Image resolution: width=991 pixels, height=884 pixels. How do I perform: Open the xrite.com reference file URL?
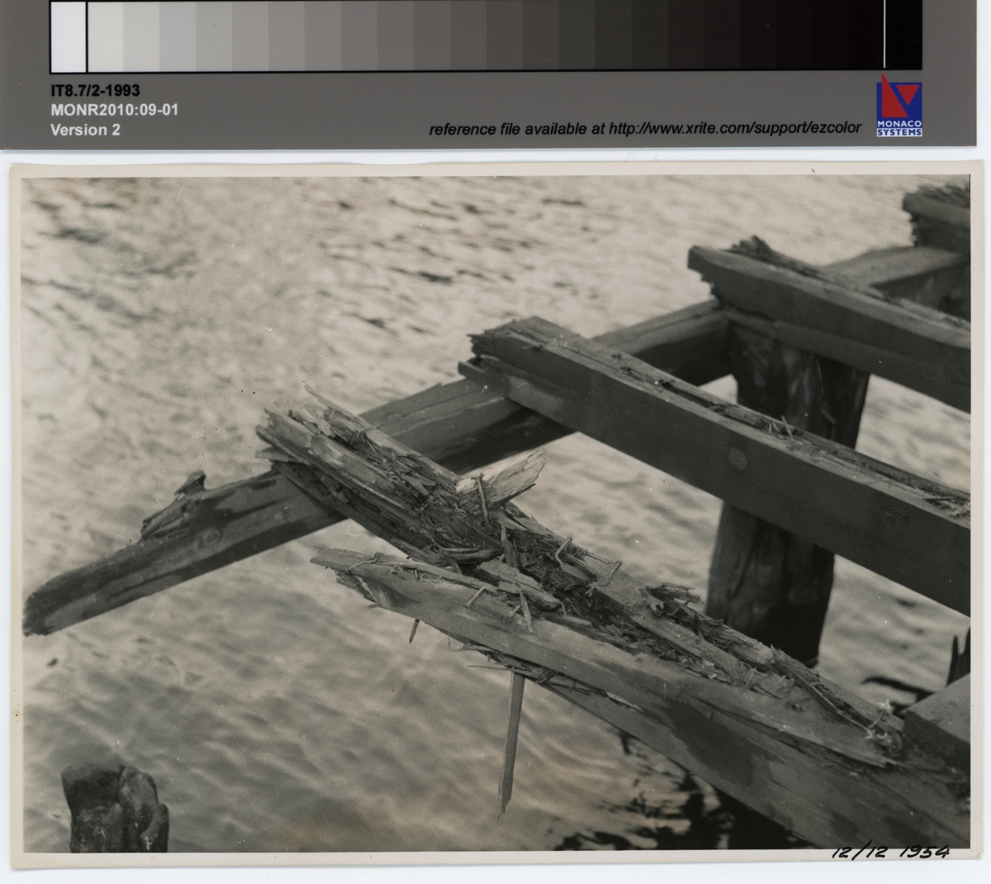734,129
